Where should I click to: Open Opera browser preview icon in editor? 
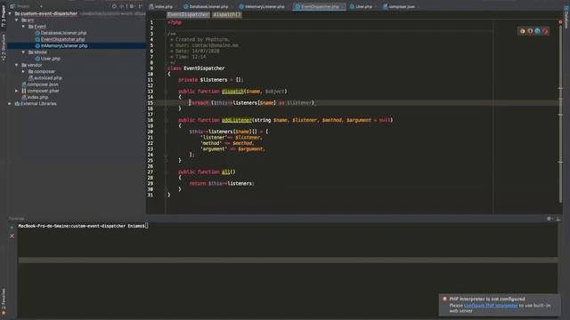545,31
